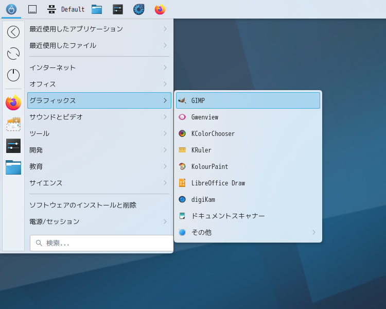This screenshot has width=386, height=309.
Task: Click the KRuler text label
Action: coord(201,150)
